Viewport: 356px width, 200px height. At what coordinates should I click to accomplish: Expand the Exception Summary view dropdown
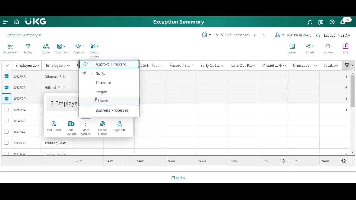(24, 35)
